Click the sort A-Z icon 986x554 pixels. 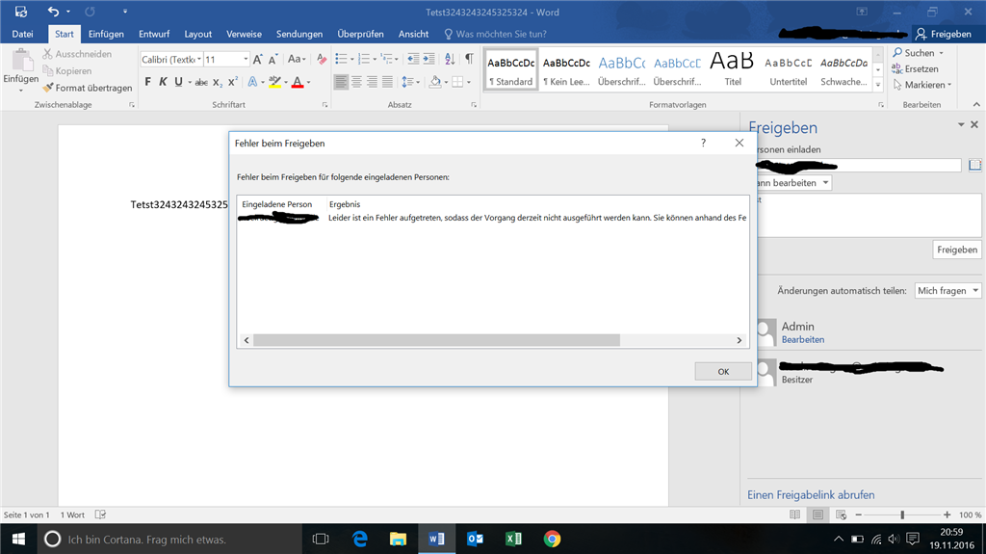(450, 59)
